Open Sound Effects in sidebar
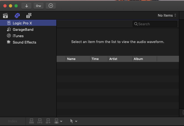The height and width of the screenshot is (126, 184). [24, 42]
